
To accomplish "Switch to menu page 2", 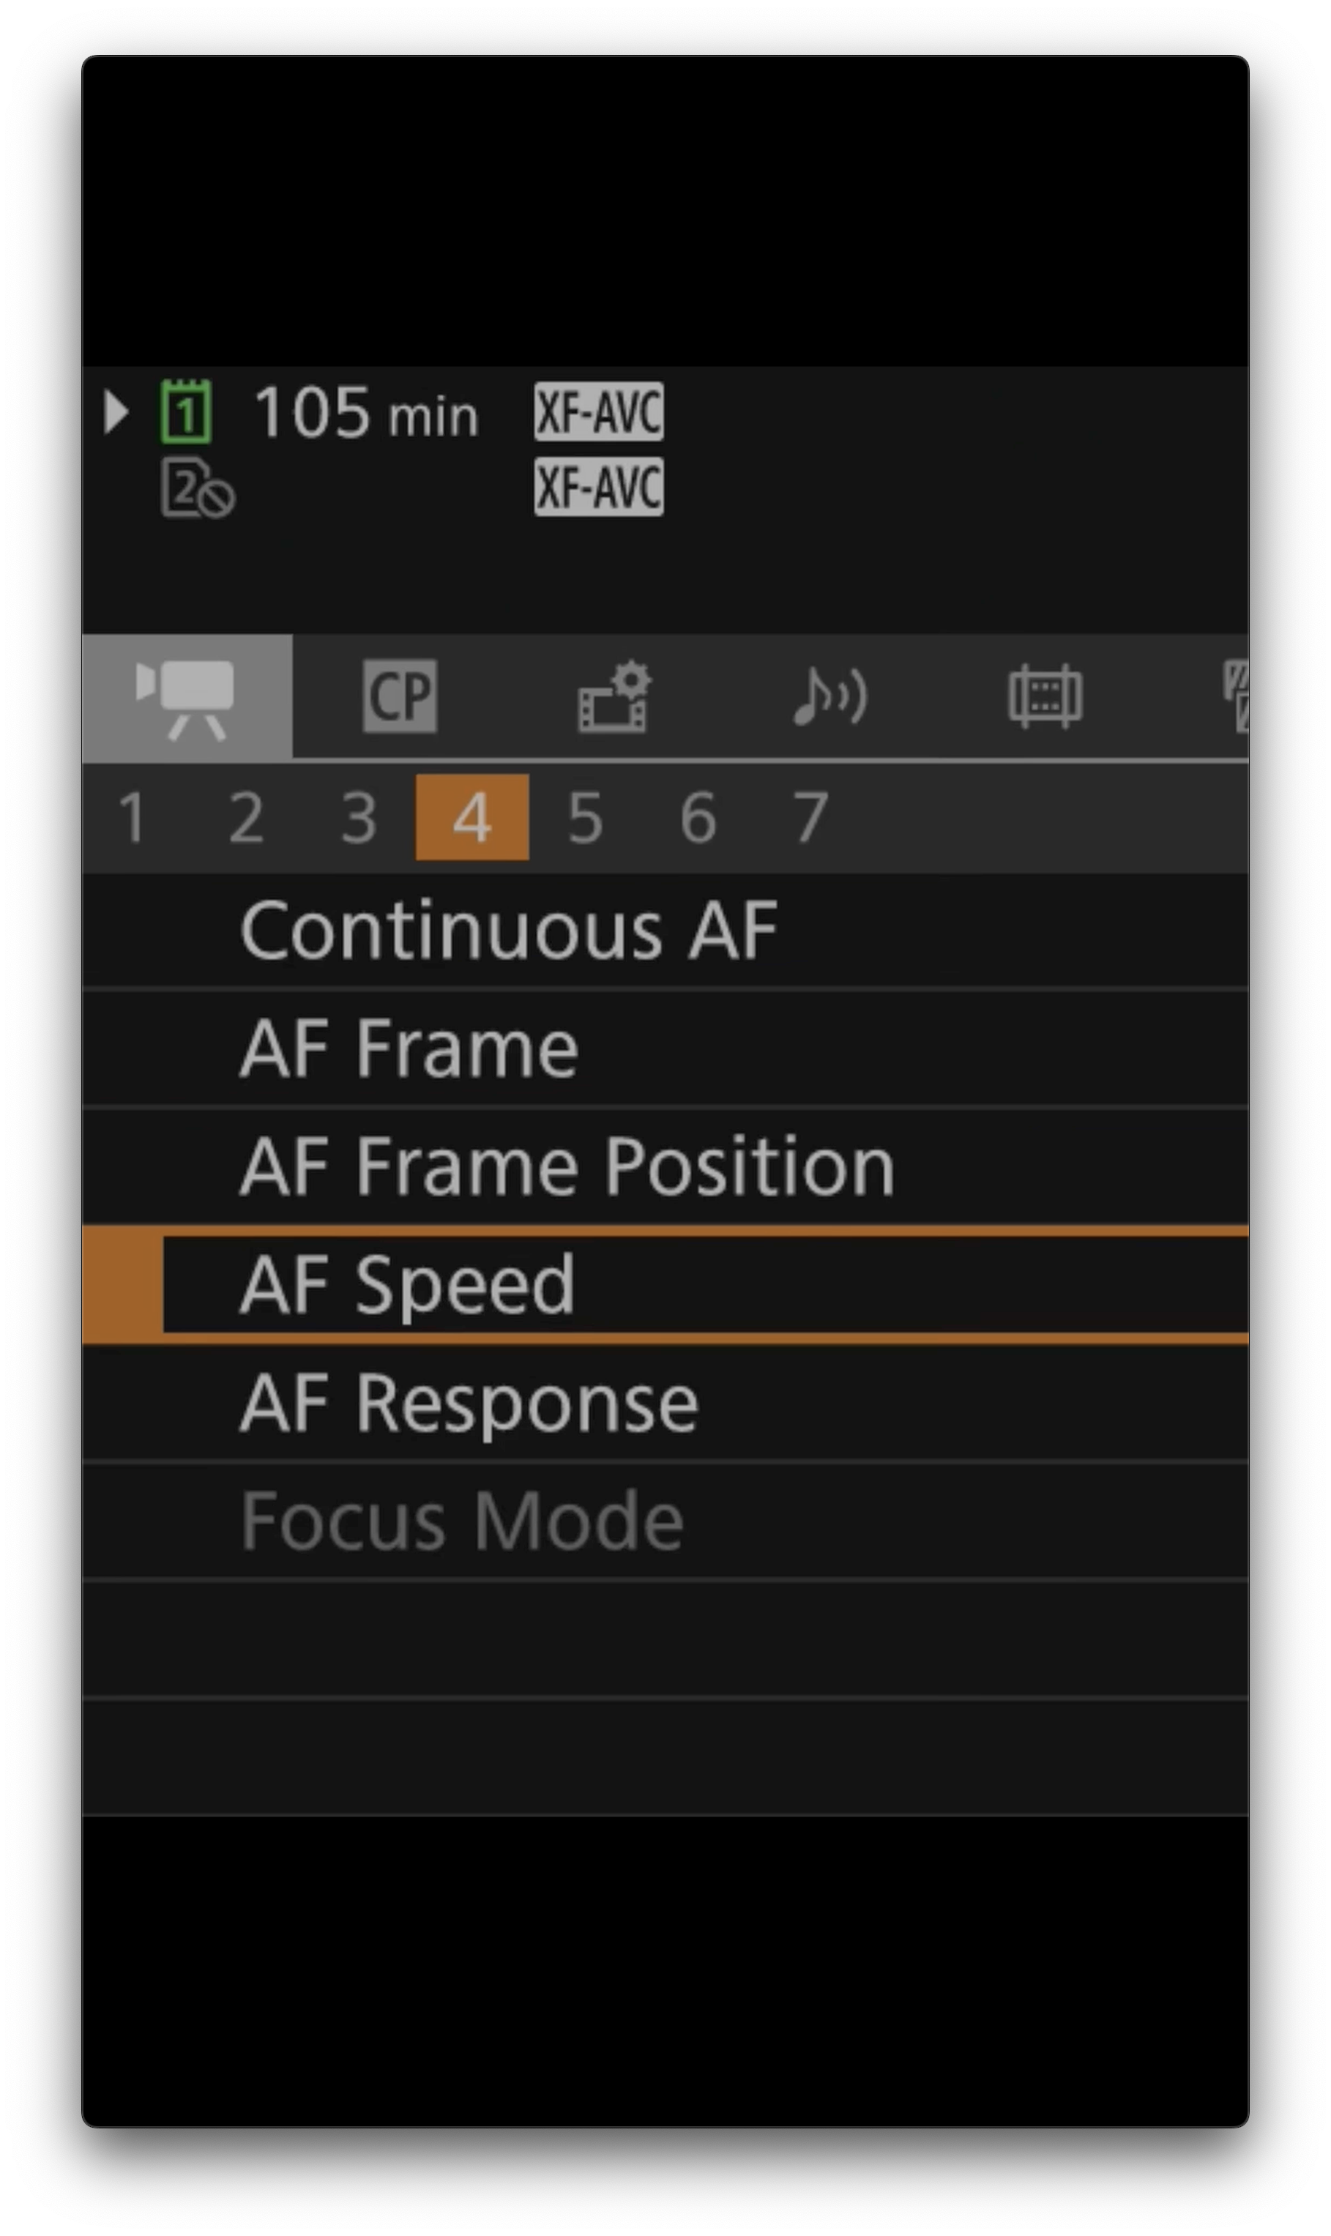I will coord(246,817).
